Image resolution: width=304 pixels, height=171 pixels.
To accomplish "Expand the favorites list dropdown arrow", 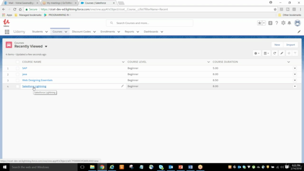I will tap(264, 23).
